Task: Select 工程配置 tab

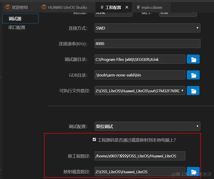Action: click(x=113, y=7)
